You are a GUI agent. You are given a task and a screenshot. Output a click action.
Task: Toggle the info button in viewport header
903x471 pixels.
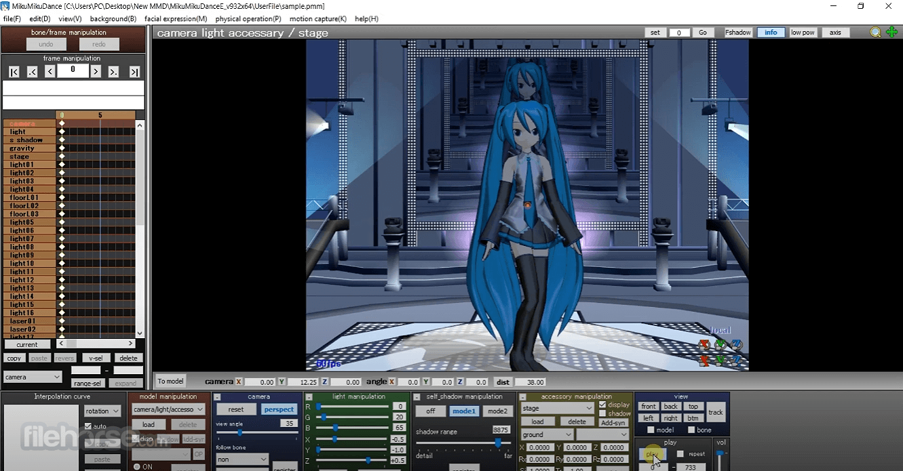click(771, 33)
